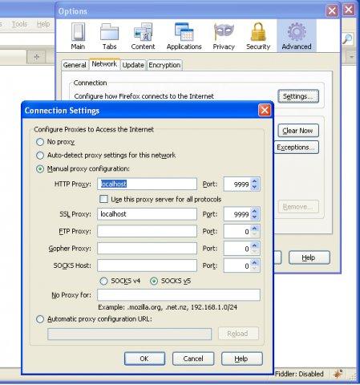The image size is (360, 385).
Task: Click the Clear Now button
Action: pos(298,131)
